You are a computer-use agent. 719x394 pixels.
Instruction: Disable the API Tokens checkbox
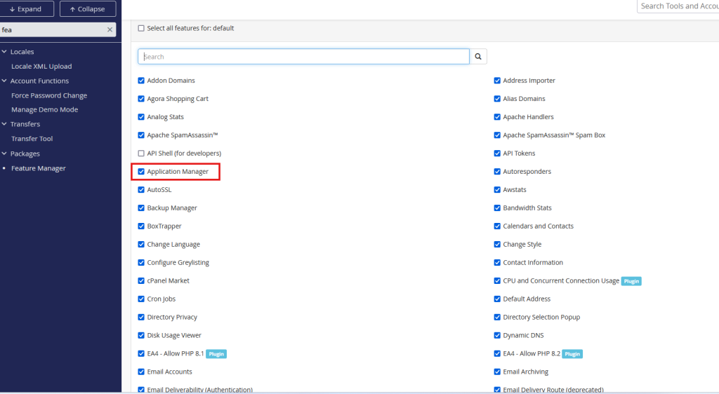(x=497, y=154)
